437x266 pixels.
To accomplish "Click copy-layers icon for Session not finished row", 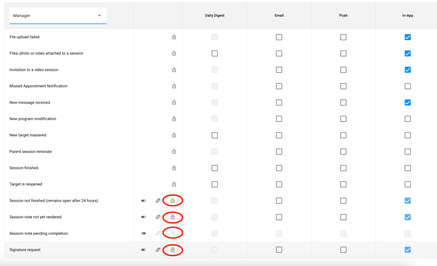I will tap(158, 201).
